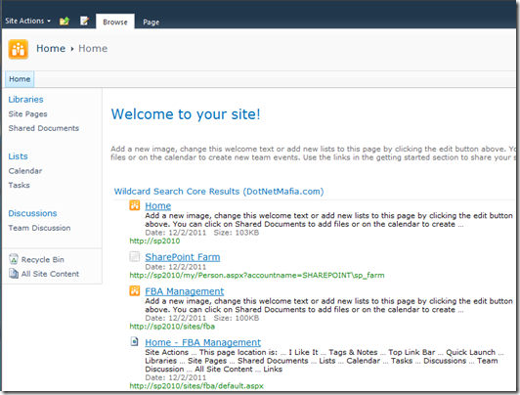The height and width of the screenshot is (395, 520).
Task: Click the Edit page icon
Action: click(85, 21)
